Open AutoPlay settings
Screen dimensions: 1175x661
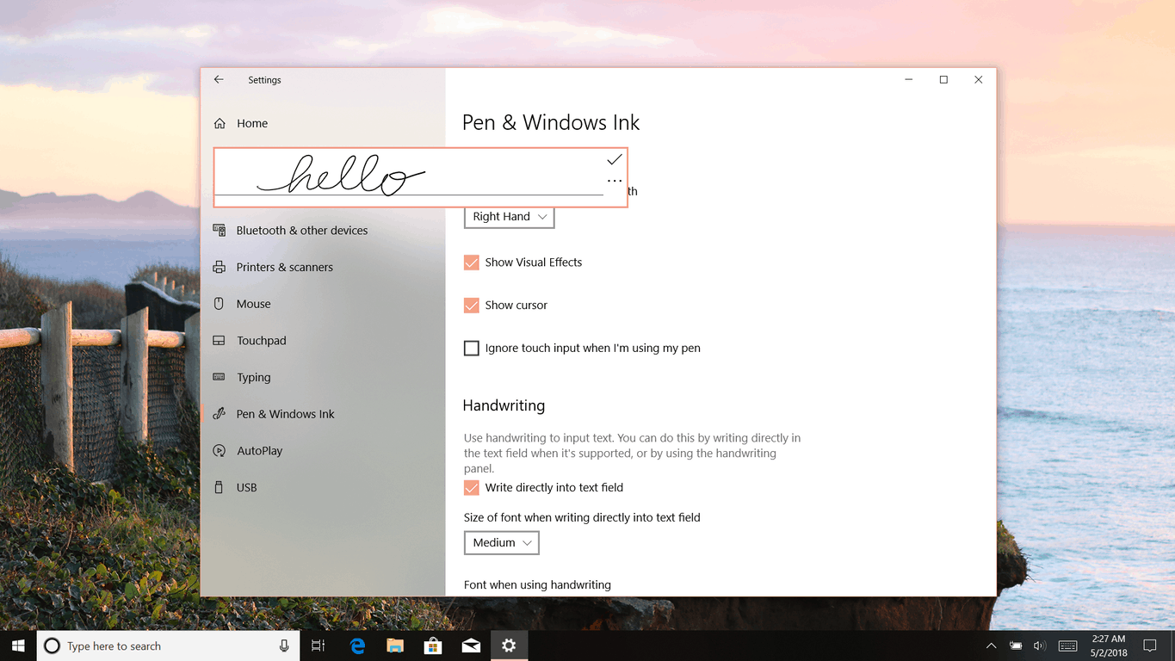(323, 451)
